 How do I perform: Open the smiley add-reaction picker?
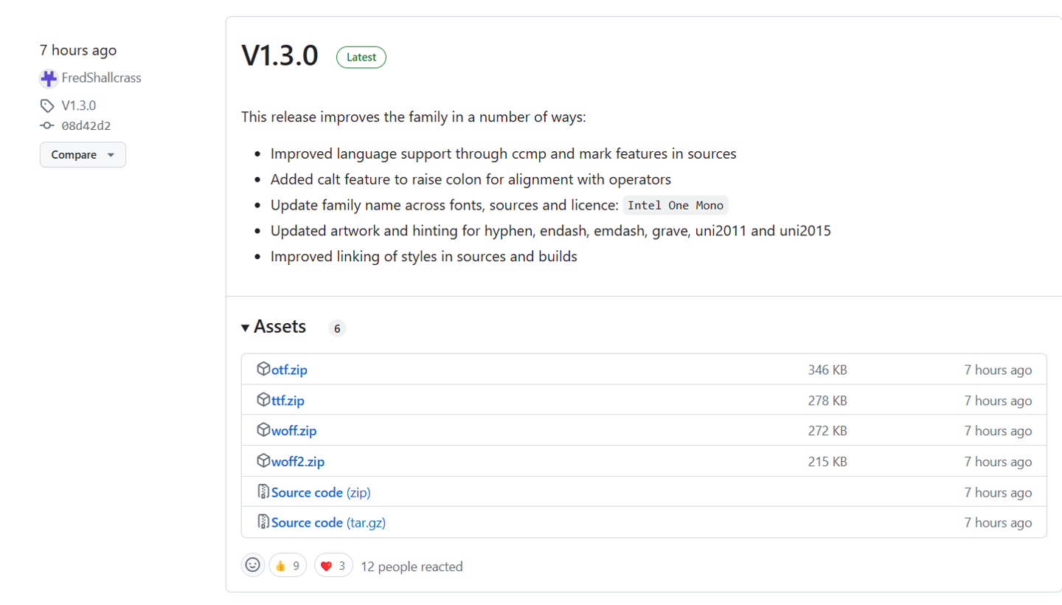point(252,564)
